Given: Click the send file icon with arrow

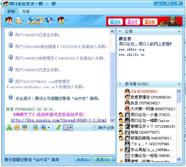Looking at the screenshot, I should click(31, 20).
